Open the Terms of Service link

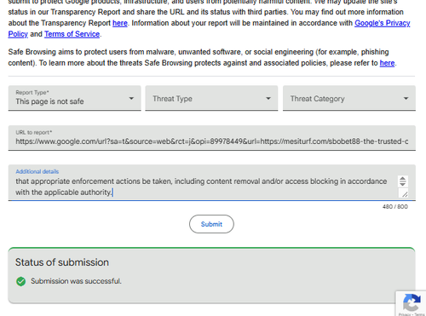coord(72,34)
